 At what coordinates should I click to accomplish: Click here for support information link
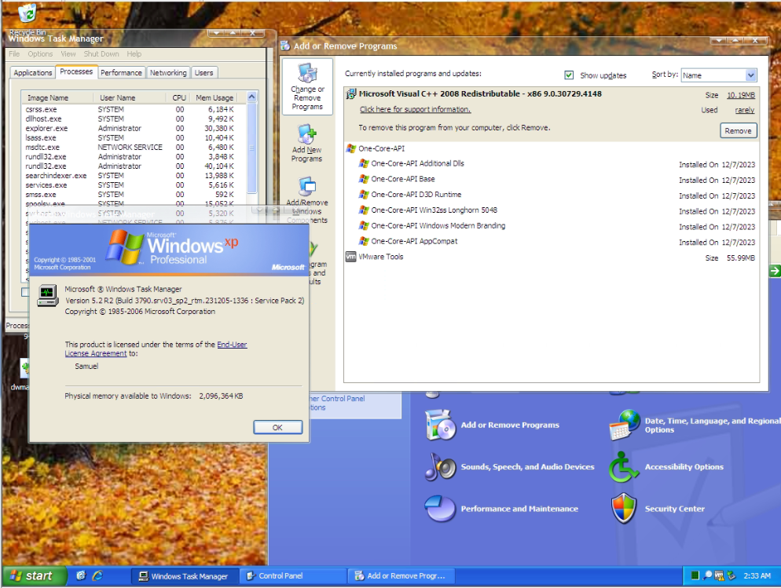click(x=416, y=109)
